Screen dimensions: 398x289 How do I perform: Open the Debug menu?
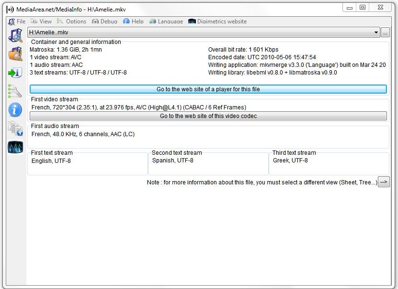[104, 21]
